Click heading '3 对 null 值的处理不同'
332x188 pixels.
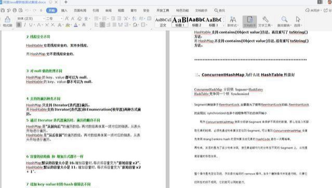[x=44, y=71]
